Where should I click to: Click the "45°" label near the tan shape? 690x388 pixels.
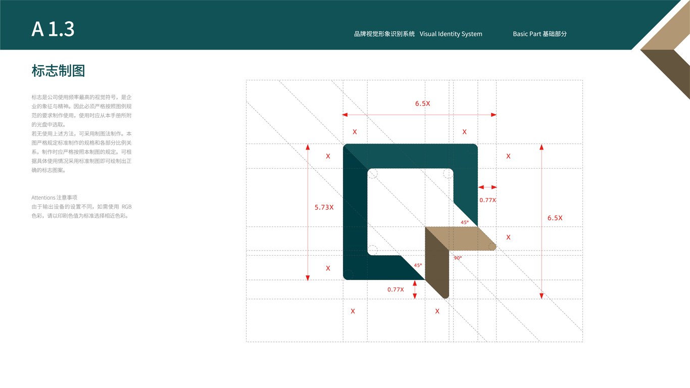pos(465,222)
